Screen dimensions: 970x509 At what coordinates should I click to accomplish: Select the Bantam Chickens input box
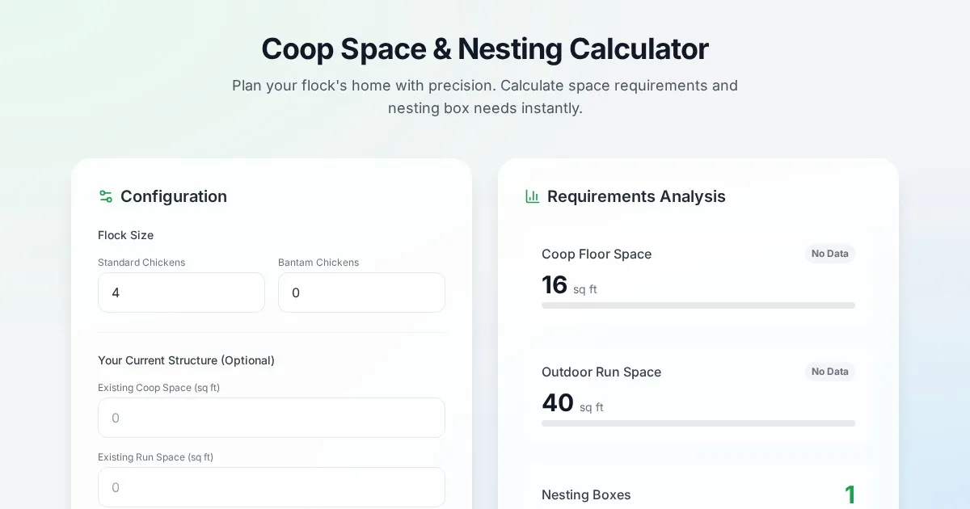(361, 292)
